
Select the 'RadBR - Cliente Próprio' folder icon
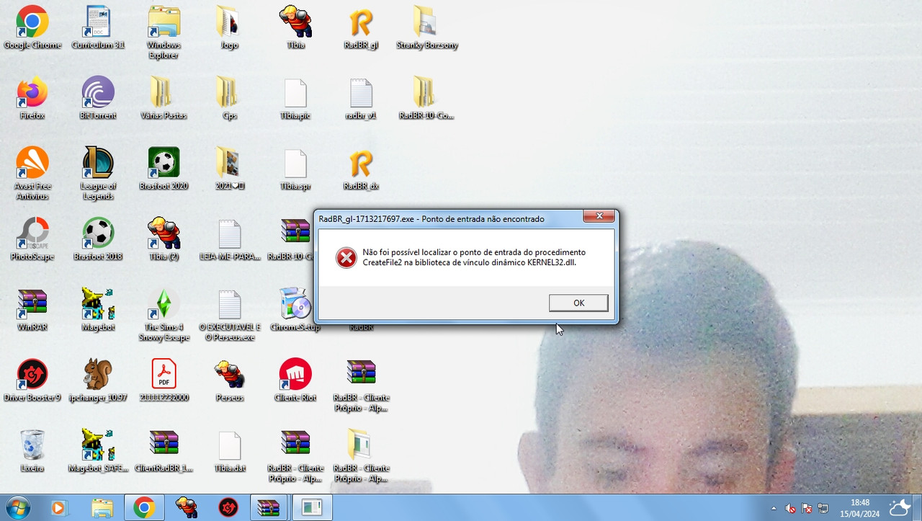(361, 456)
